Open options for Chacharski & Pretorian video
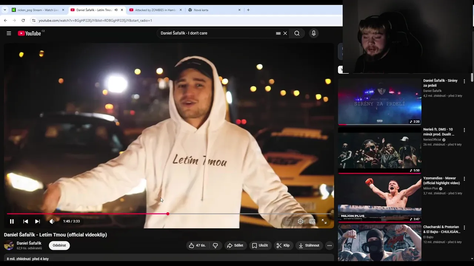Viewport: 474px width, 266px height. [464, 228]
